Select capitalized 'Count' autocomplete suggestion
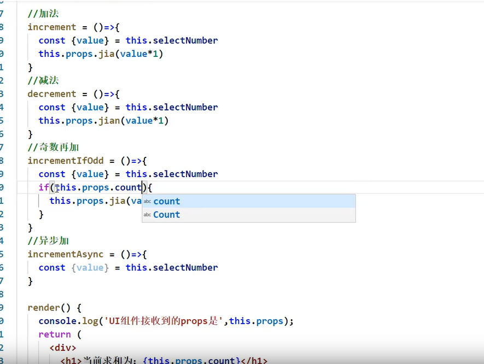The height and width of the screenshot is (364, 484). pos(248,215)
